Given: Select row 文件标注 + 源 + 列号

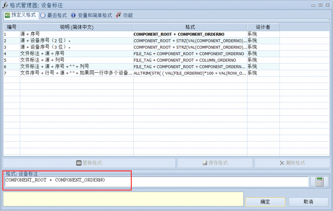Looking at the screenshot, I should point(166,60).
